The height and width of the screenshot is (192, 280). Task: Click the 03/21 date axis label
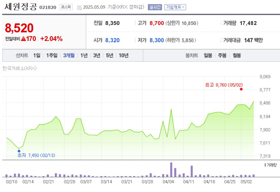click(127, 182)
